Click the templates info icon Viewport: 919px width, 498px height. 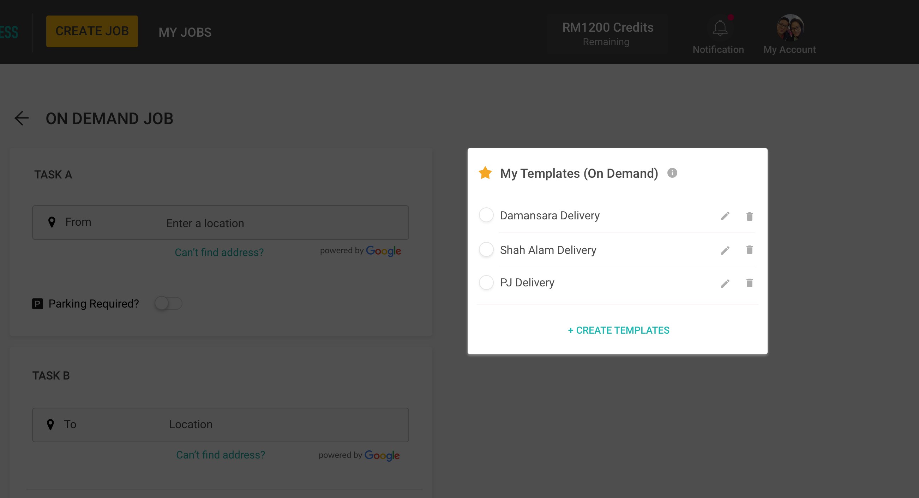672,173
